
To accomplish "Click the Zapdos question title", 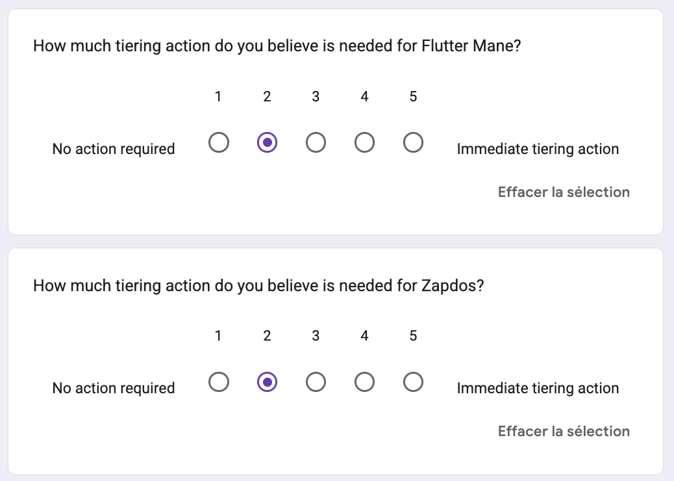I will coord(258,285).
